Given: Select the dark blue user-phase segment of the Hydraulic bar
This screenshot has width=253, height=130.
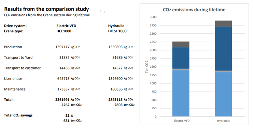Looking at the screenshot, I should (x=223, y=49).
